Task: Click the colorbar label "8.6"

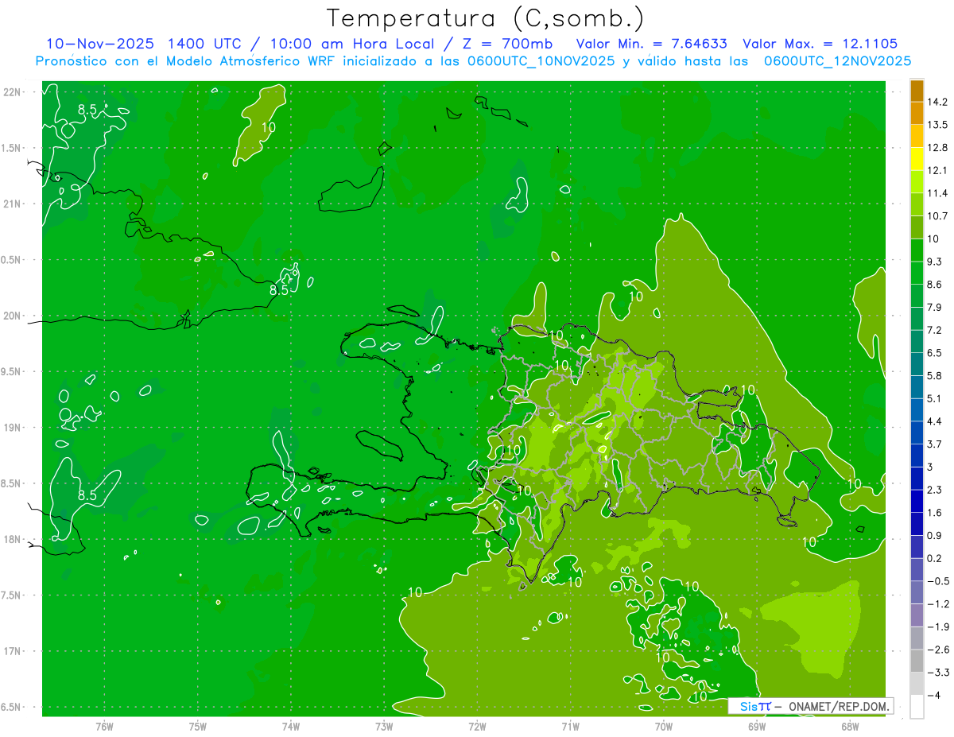Action: coord(936,285)
